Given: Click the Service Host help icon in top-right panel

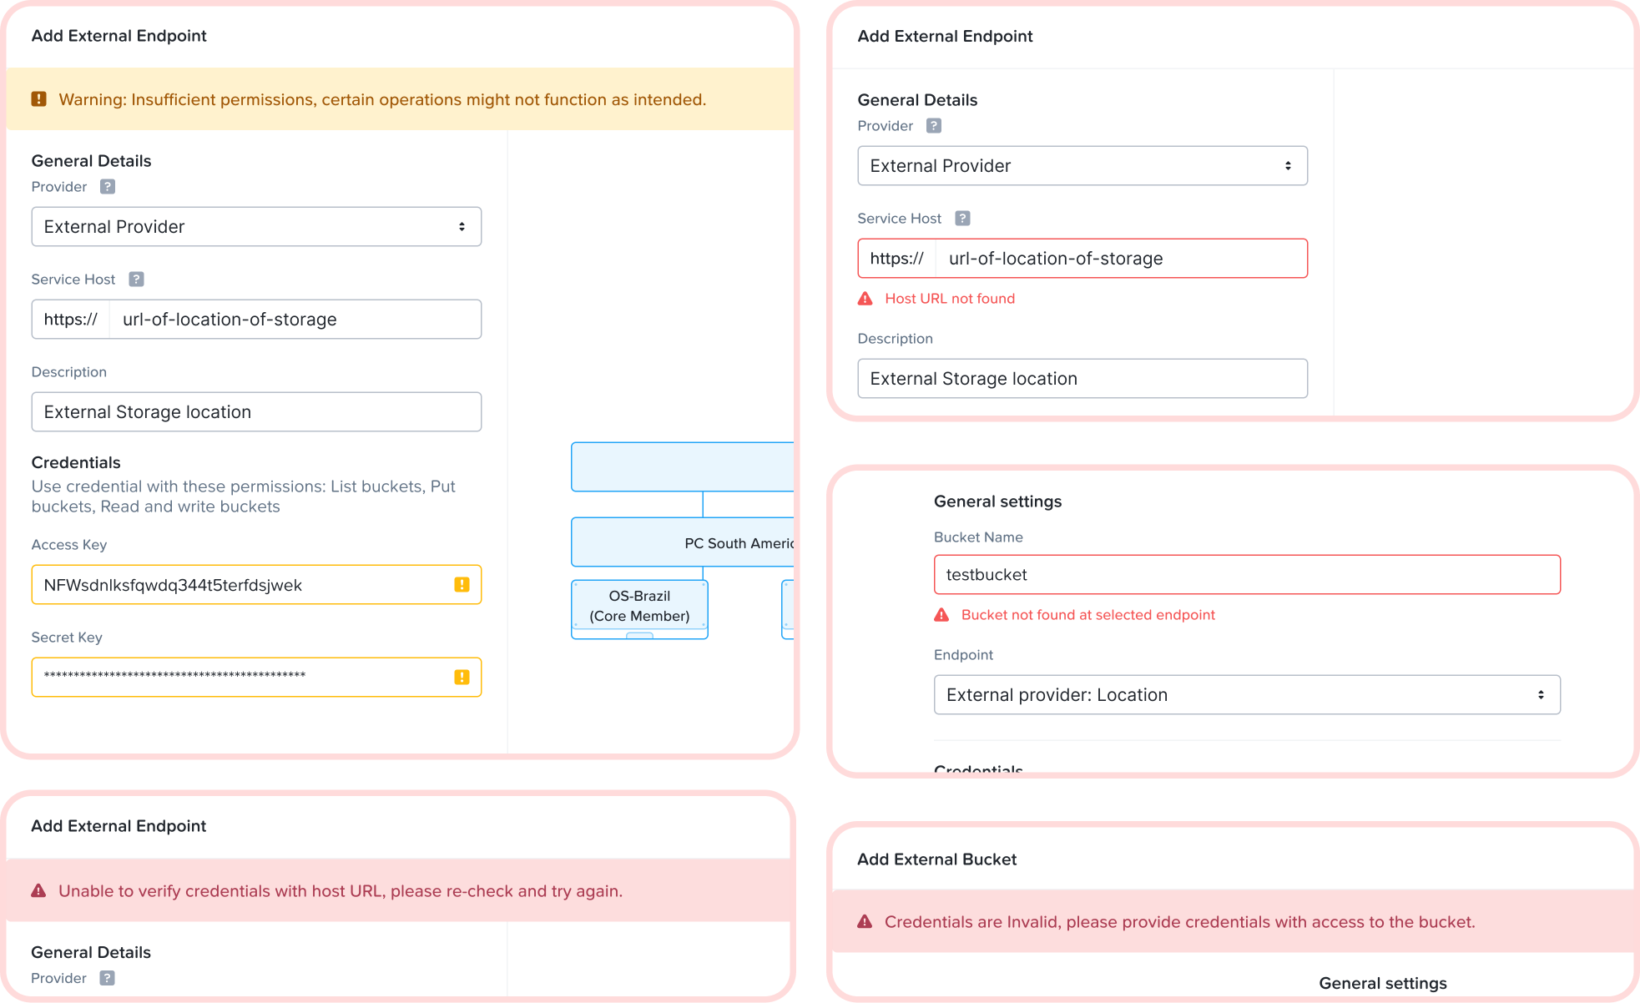Looking at the screenshot, I should coord(962,219).
